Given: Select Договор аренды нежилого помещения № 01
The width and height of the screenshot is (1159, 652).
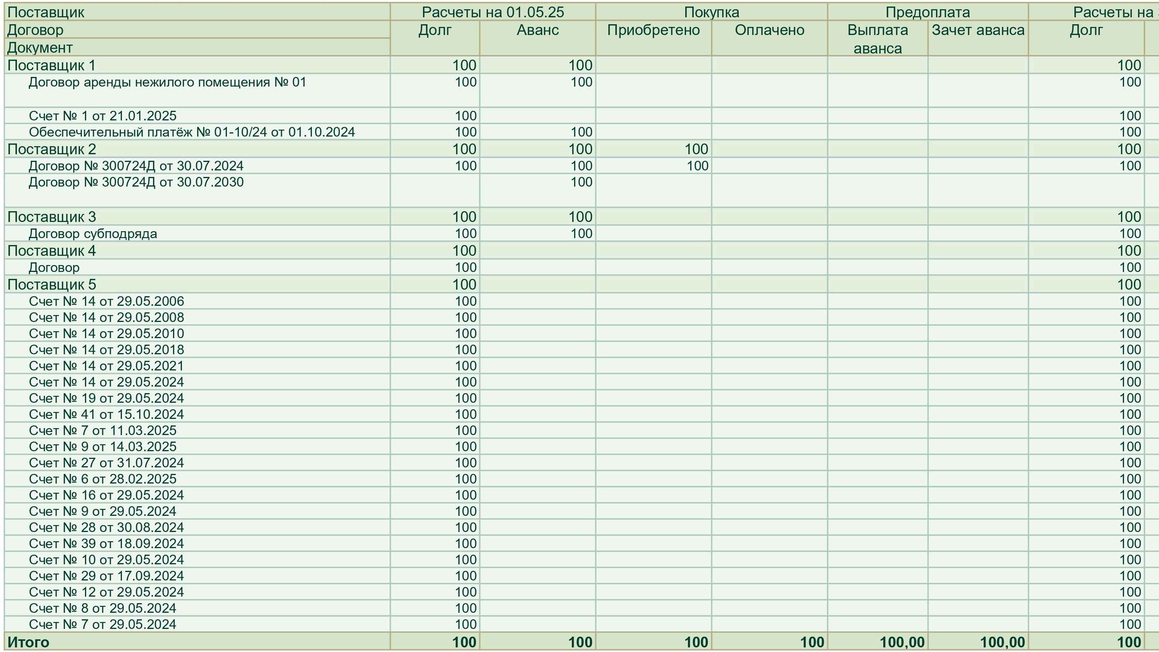Looking at the screenshot, I should [167, 82].
